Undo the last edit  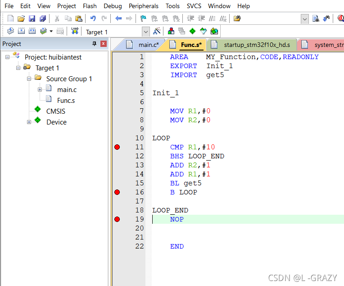tap(93, 18)
